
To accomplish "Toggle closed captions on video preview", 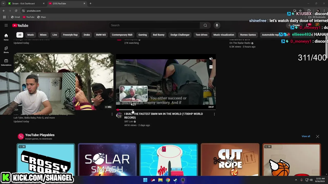I will click(211, 67).
